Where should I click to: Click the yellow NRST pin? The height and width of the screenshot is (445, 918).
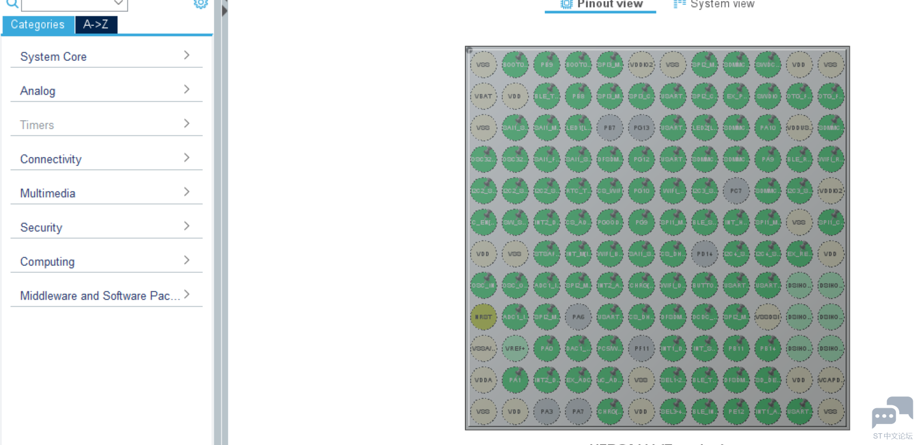tap(484, 317)
